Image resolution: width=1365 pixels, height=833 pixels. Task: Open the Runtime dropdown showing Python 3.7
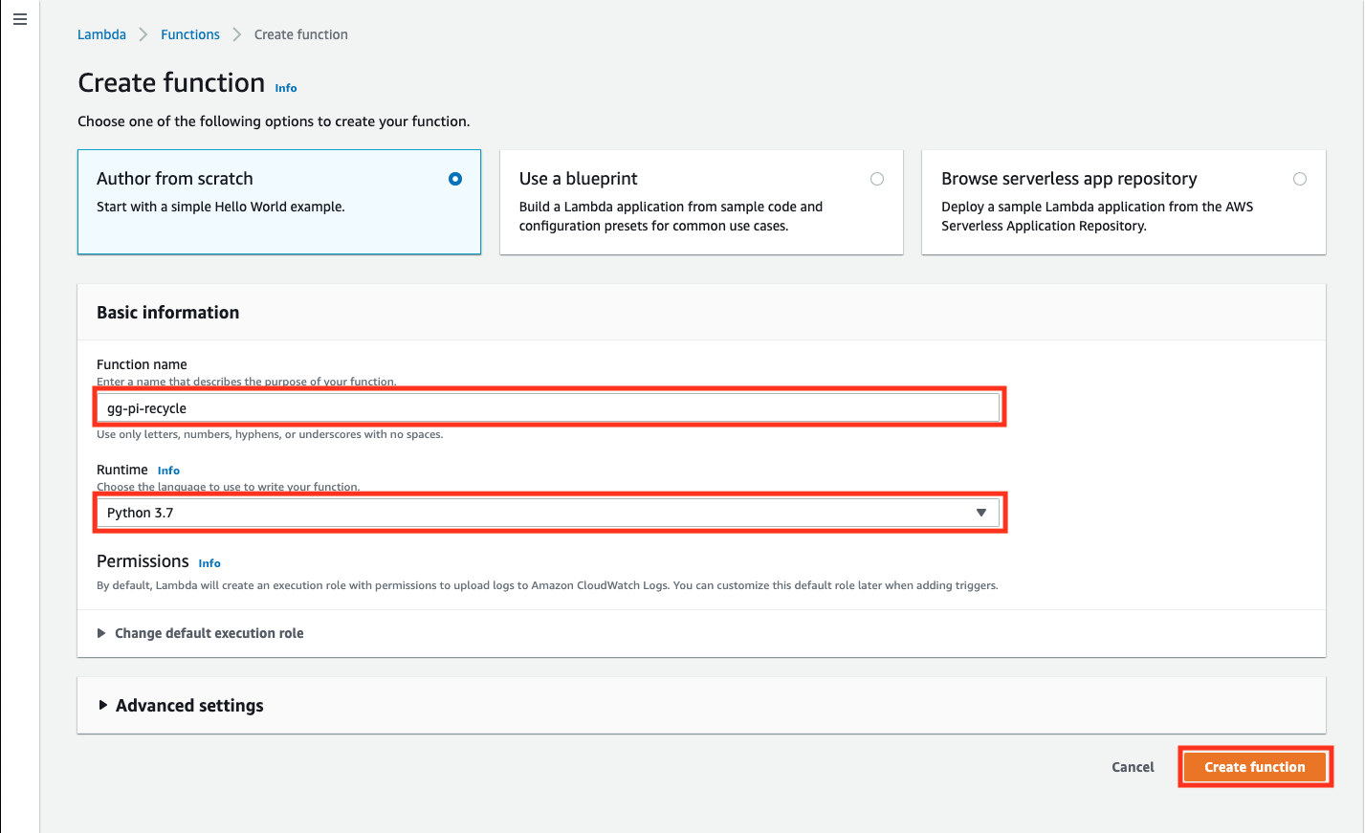click(549, 513)
